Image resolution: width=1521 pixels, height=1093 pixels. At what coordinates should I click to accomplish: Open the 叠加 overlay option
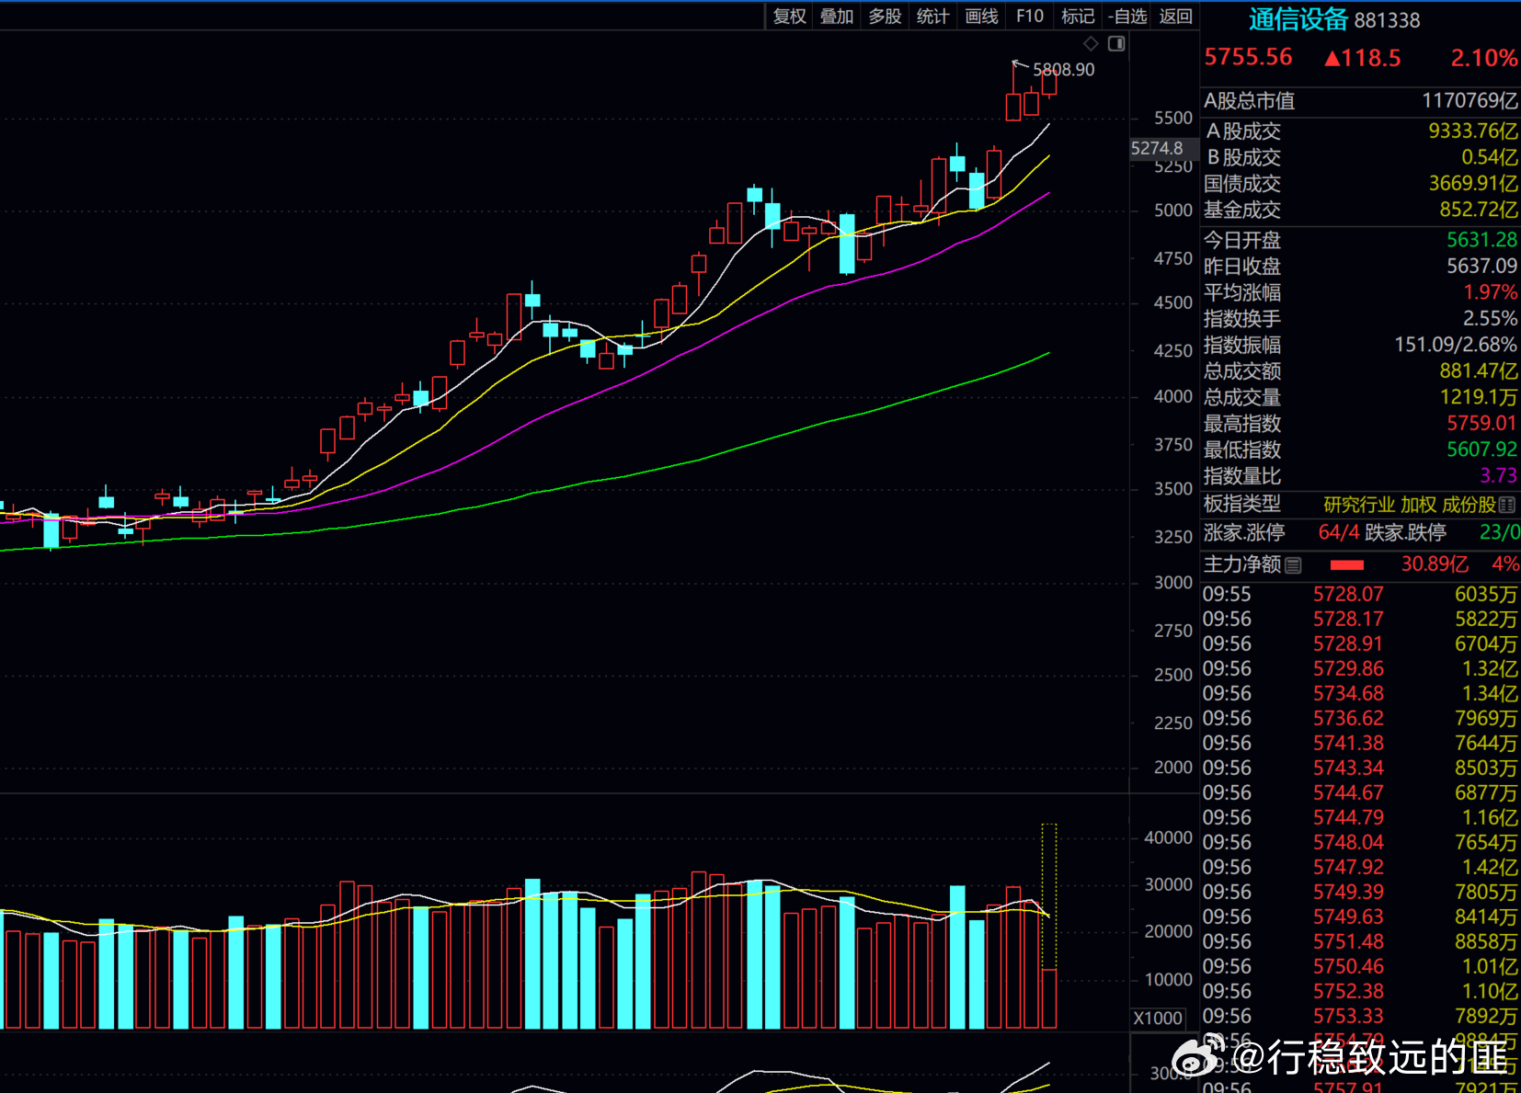click(x=837, y=16)
